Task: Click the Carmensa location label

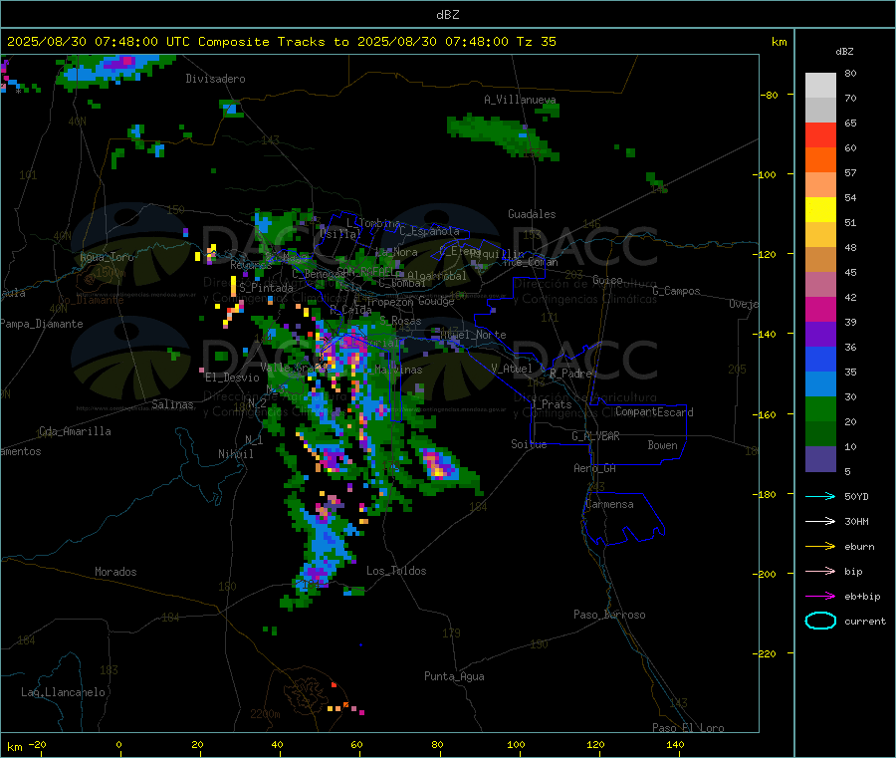Action: [x=609, y=504]
